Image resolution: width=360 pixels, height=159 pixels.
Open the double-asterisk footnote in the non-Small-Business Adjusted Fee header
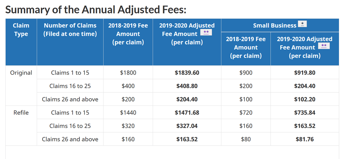(206, 32)
